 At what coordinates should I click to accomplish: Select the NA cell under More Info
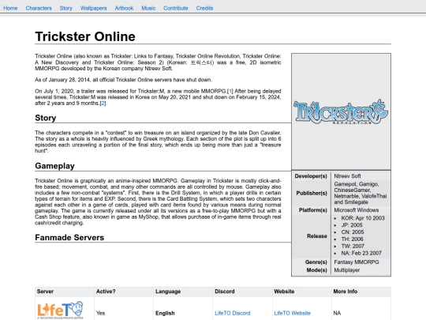coord(337,313)
